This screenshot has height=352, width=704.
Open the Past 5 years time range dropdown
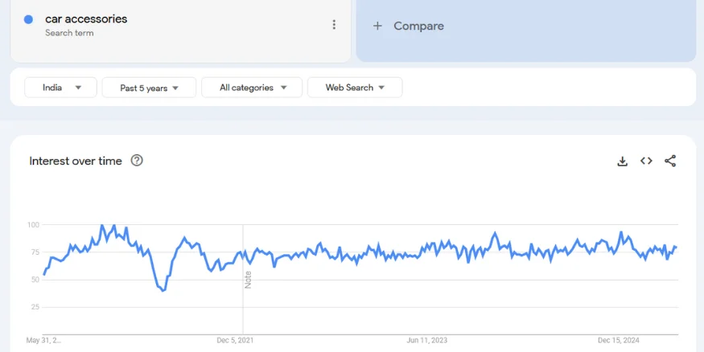pos(149,88)
